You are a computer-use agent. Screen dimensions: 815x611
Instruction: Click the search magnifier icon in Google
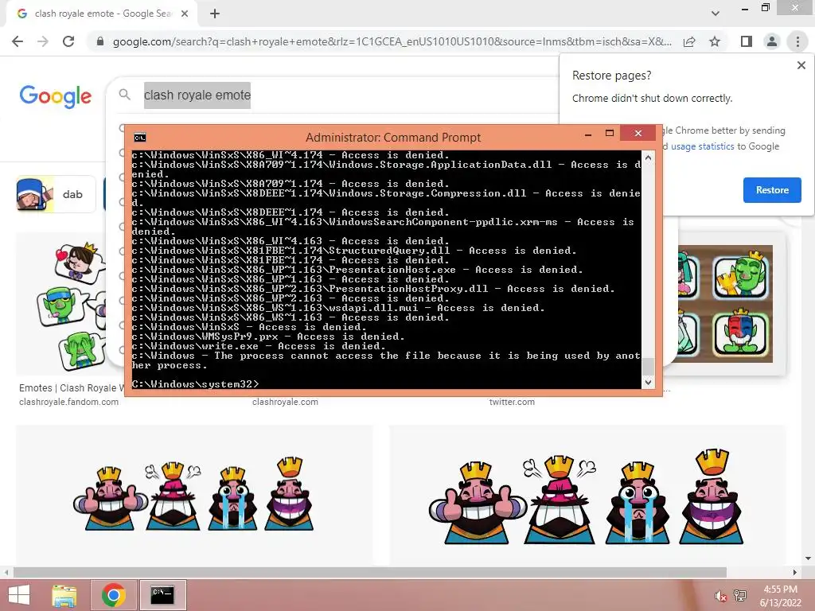[x=124, y=95]
